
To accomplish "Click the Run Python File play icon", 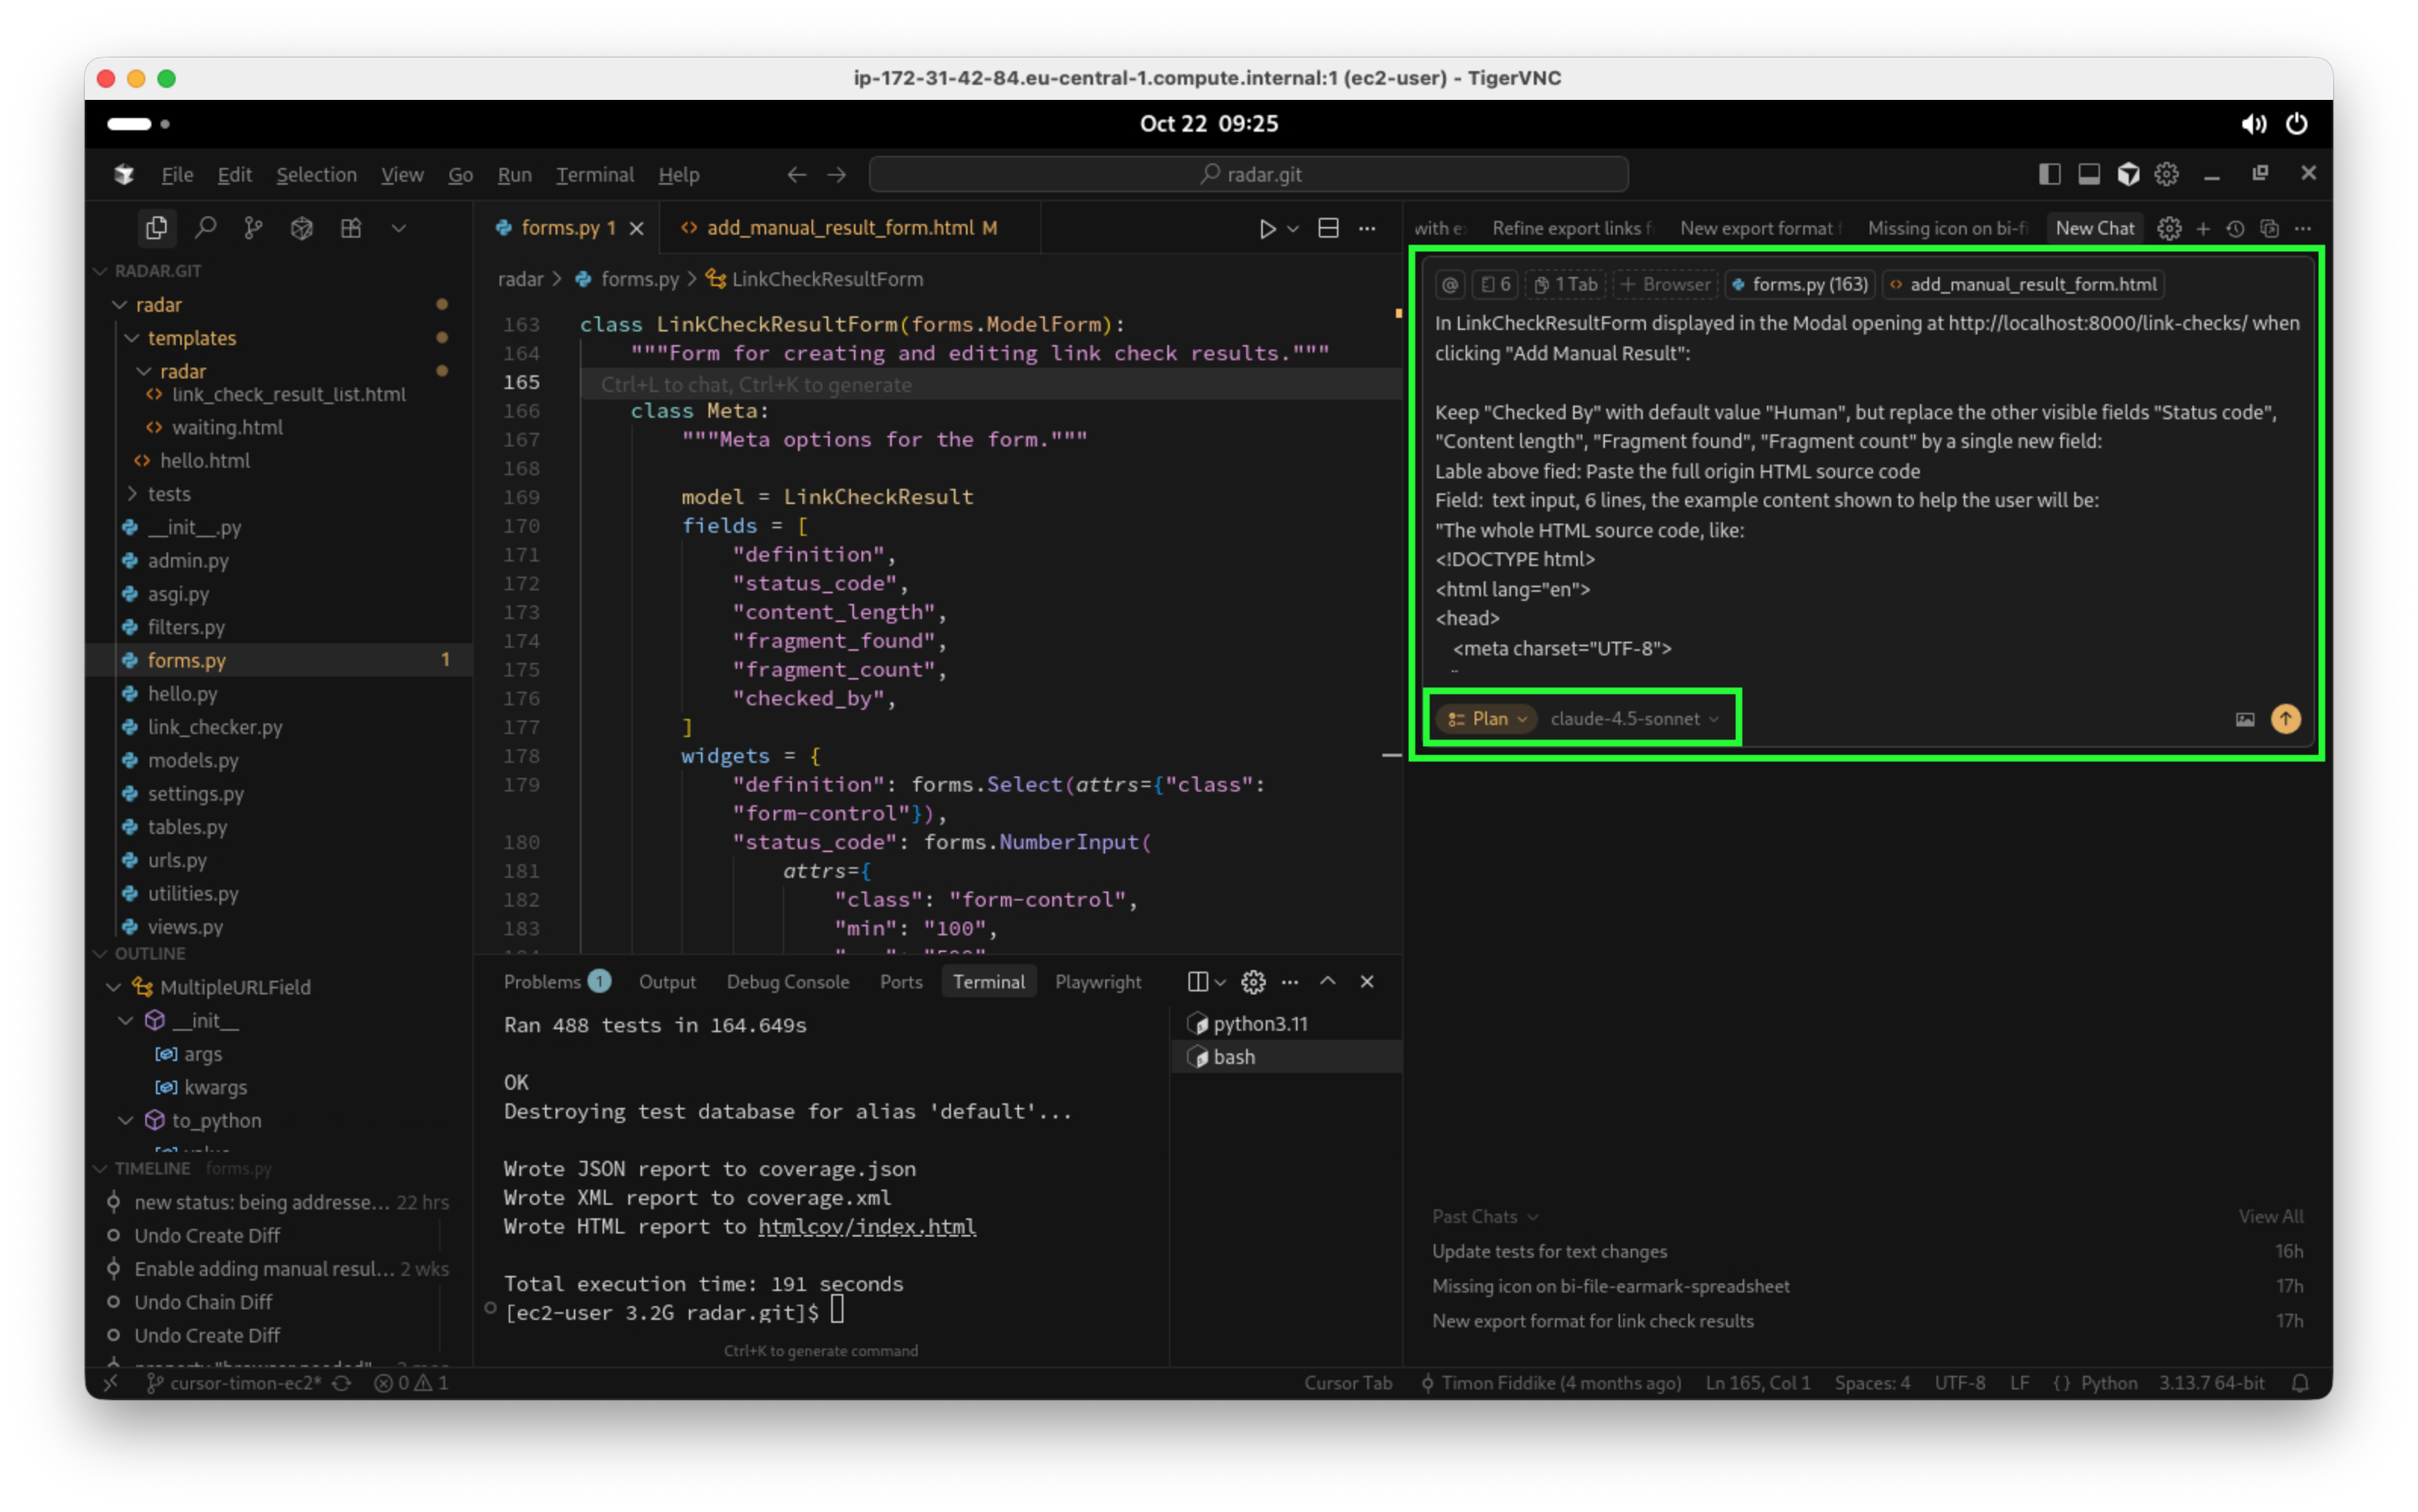I will [x=1267, y=228].
